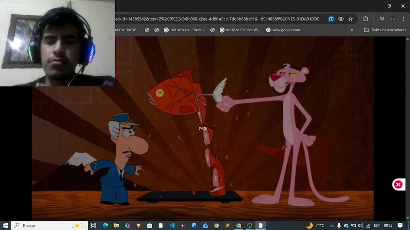Bookmark this page with the star icon
This screenshot has width=410, height=230.
coord(350,19)
